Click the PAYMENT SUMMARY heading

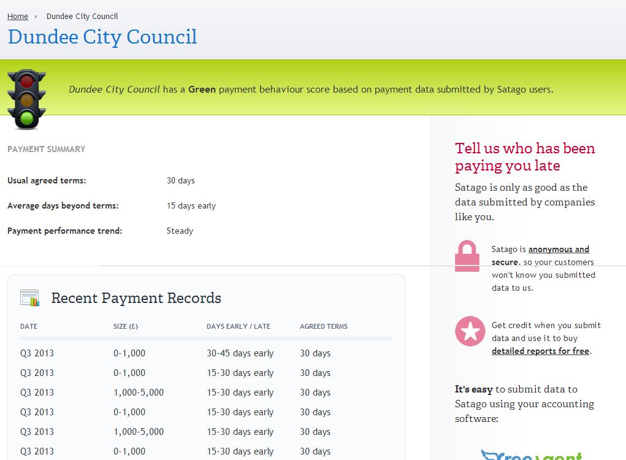click(47, 149)
